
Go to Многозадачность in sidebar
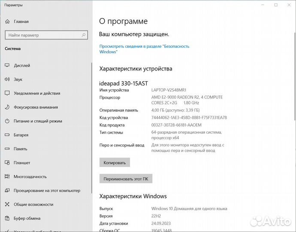(x=30, y=177)
